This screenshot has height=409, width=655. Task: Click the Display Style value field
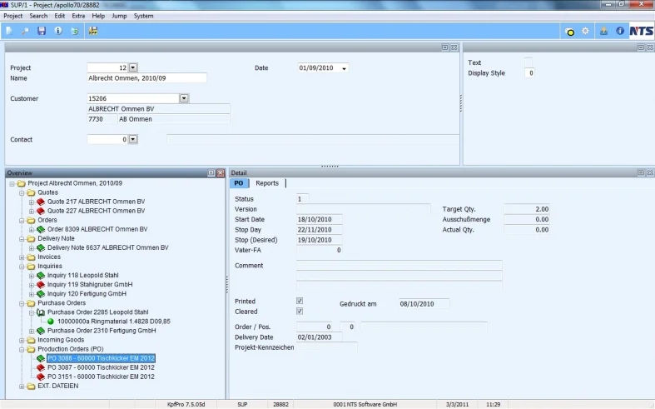pyautogui.click(x=529, y=73)
